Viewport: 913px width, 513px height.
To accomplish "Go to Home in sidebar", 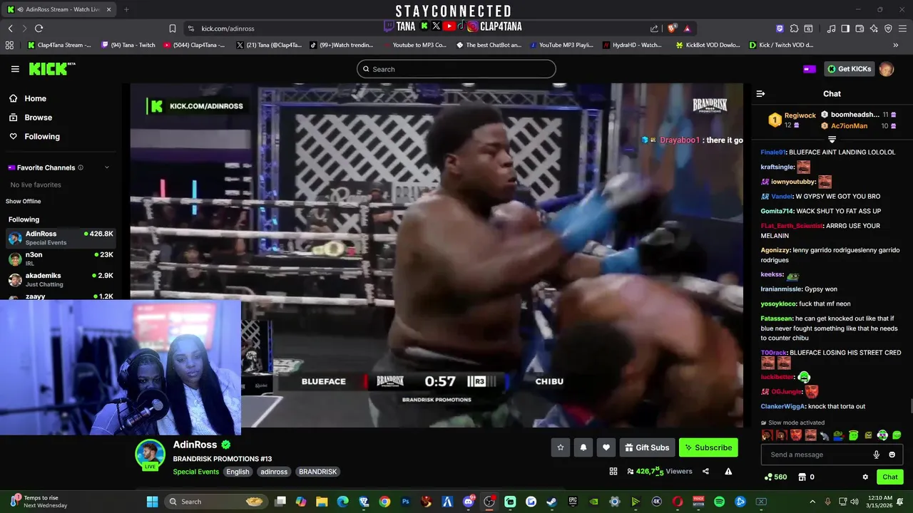I will point(35,98).
